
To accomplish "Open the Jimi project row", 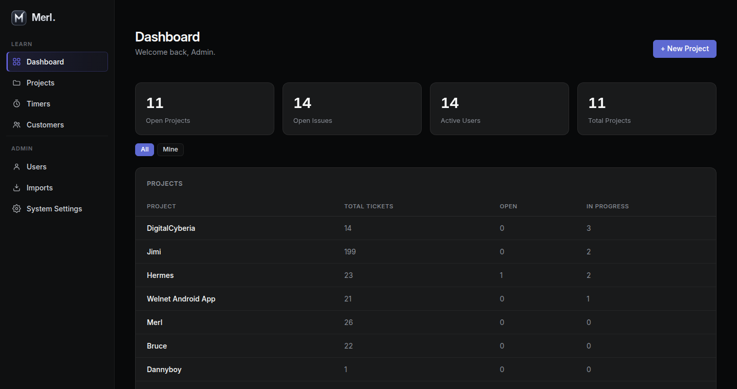I will [x=425, y=252].
